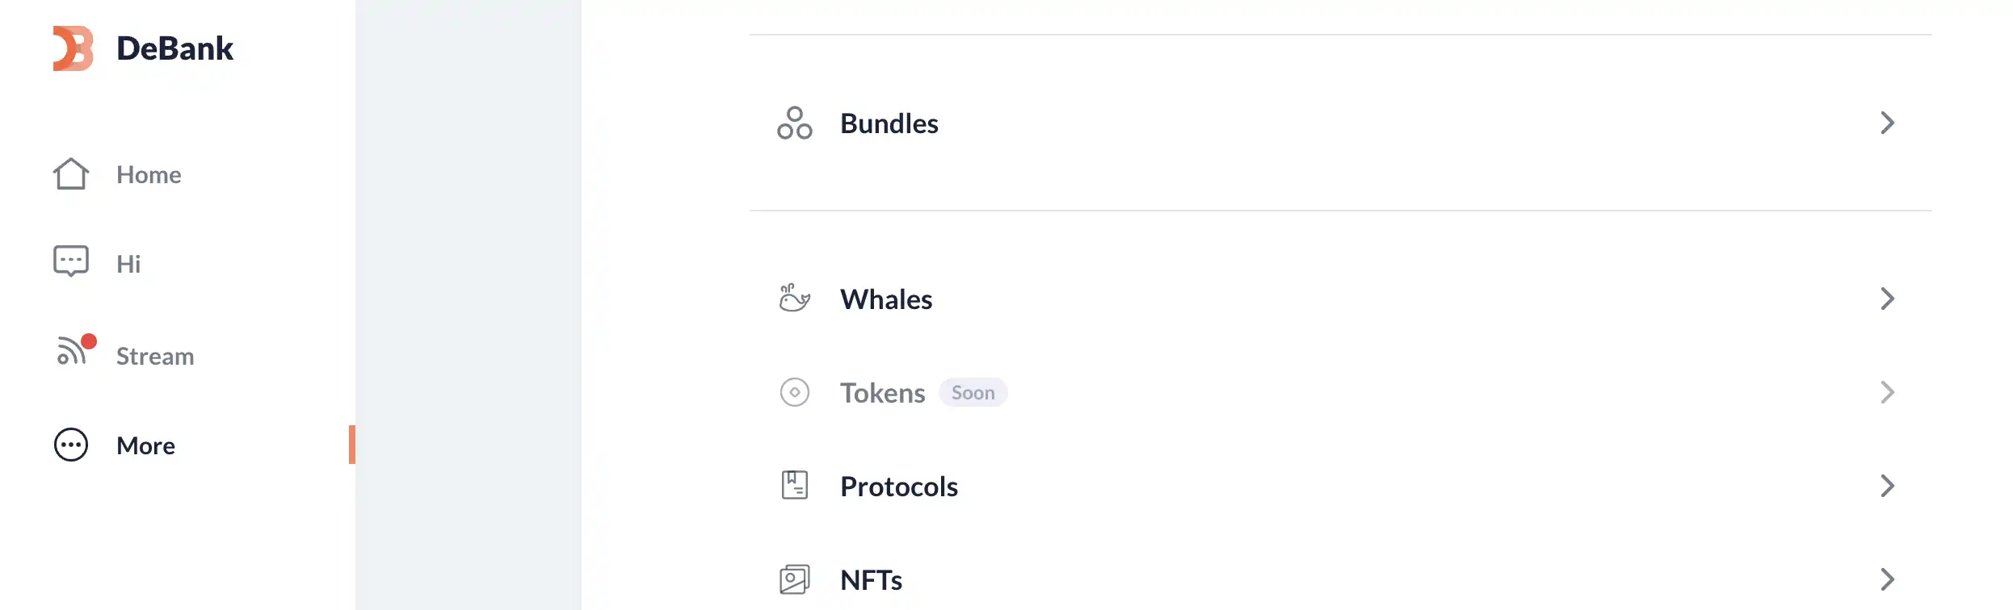Go to the Home menu label
Viewport: 2013px width, 610px height.
tap(149, 175)
